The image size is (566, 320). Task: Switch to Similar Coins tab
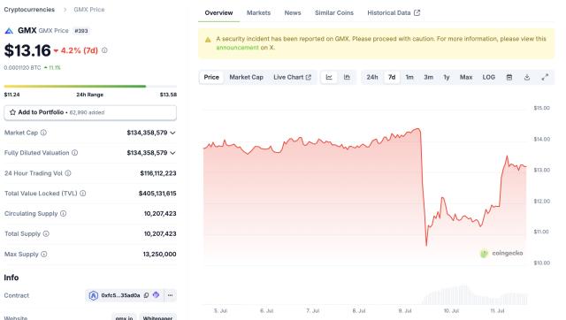tap(334, 12)
